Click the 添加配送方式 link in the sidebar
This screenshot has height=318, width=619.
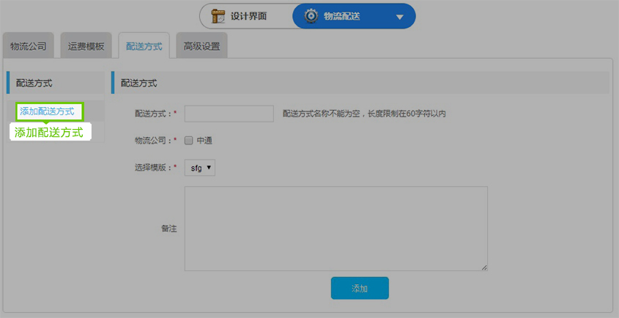point(48,111)
